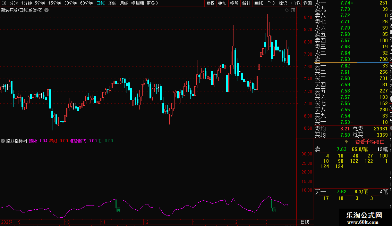Image resolution: width=392 pixels, height=226 pixels.
Task: Click the 叠加 overlay button
Action: pyautogui.click(x=222, y=3)
